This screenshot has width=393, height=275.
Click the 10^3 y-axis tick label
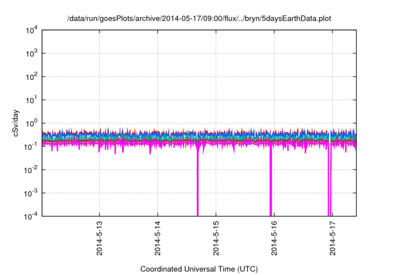pyautogui.click(x=31, y=53)
